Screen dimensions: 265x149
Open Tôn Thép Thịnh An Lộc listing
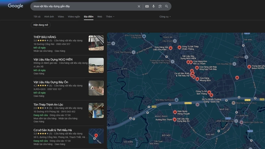[x=48, y=105]
